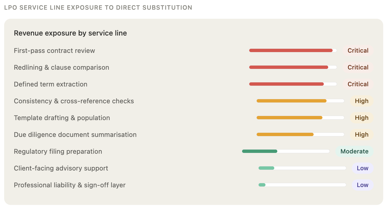Select the Redlining & clause comparison row label

(x=61, y=67)
